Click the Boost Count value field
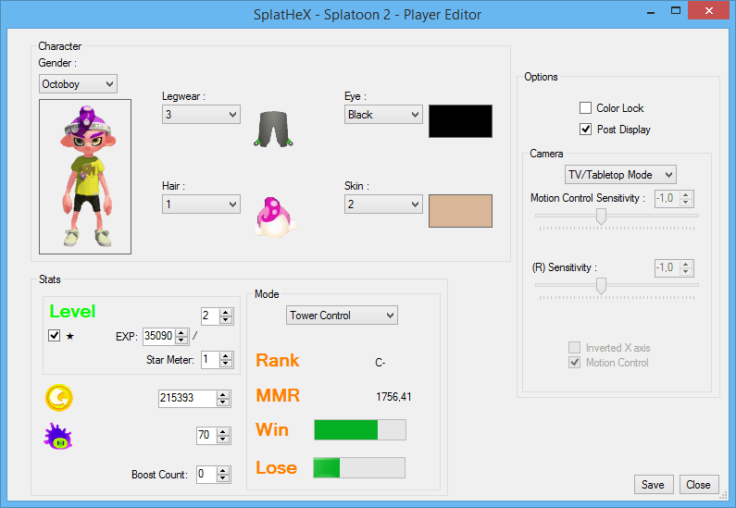 (206, 475)
